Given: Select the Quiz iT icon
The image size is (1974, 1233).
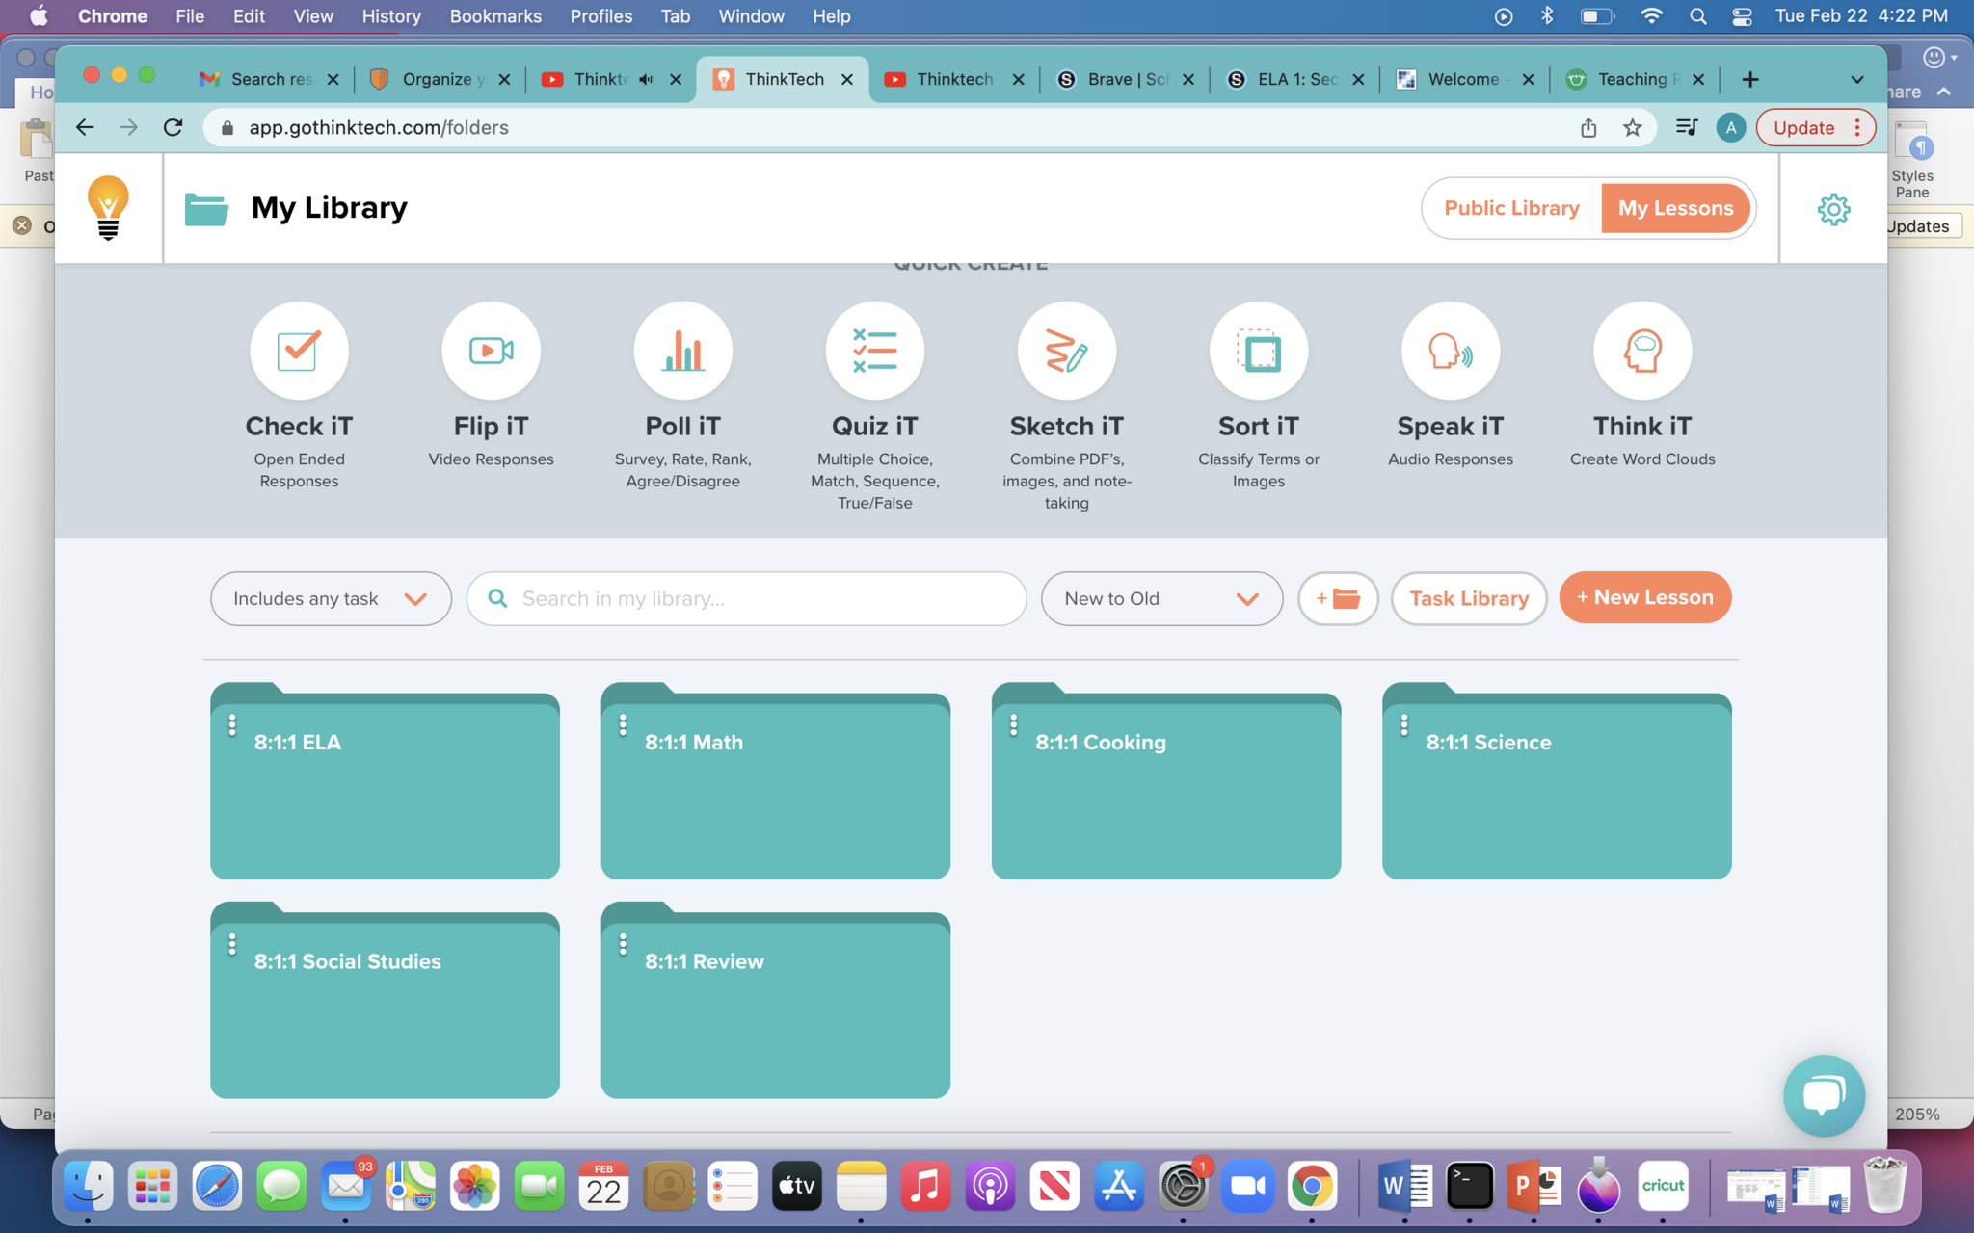Looking at the screenshot, I should (x=874, y=351).
